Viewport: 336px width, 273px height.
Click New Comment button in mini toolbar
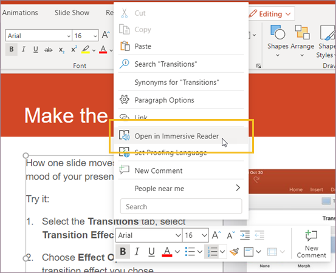[311, 244]
